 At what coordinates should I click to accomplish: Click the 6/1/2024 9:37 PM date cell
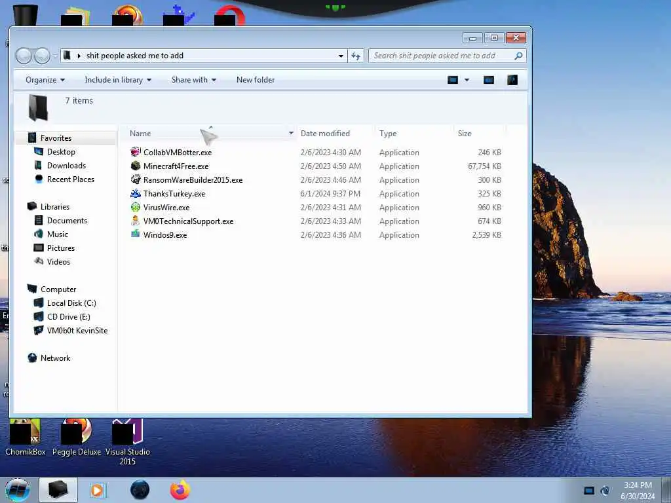[x=330, y=194]
